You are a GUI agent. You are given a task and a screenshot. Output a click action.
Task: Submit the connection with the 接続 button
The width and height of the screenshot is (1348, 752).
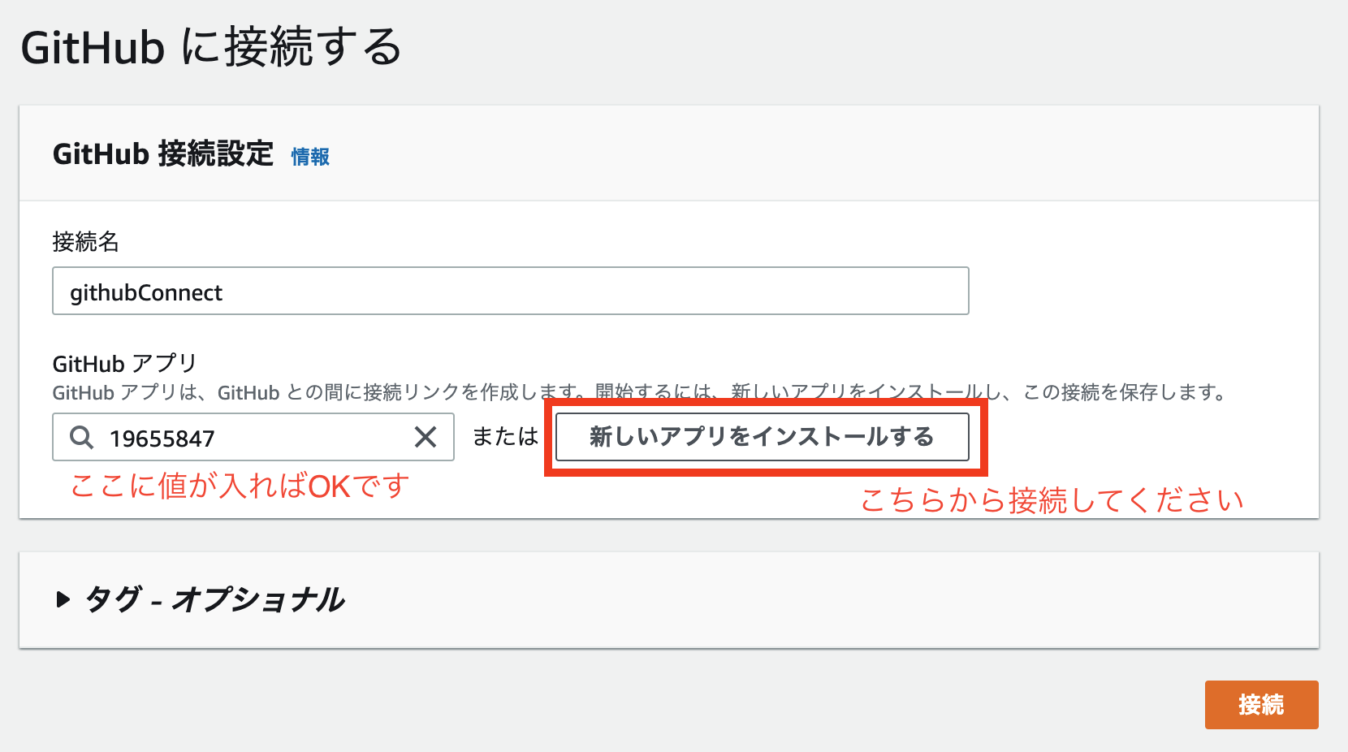(1261, 705)
